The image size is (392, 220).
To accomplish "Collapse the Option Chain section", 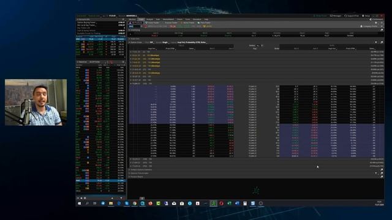I will point(129,42).
